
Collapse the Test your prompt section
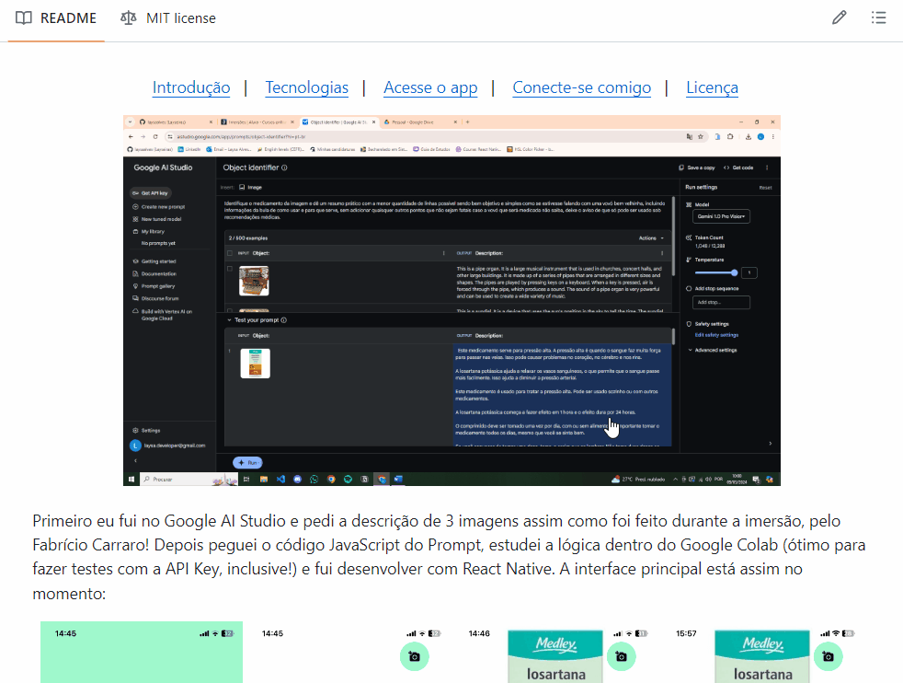click(x=230, y=320)
